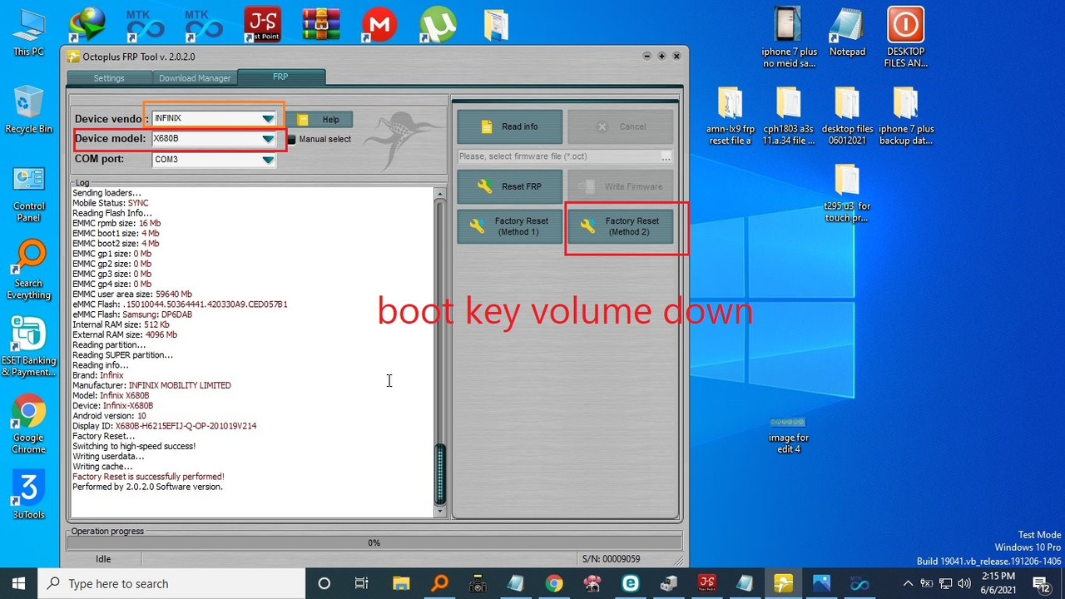Open cph1803 a3s folder
The width and height of the screenshot is (1065, 599).
[x=788, y=115]
